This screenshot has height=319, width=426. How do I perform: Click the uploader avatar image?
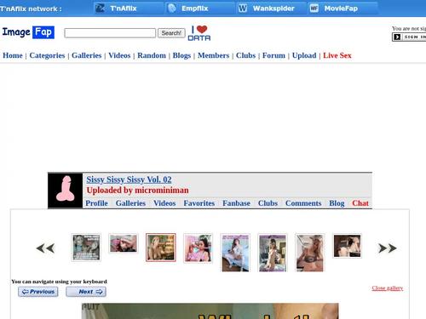click(x=66, y=191)
